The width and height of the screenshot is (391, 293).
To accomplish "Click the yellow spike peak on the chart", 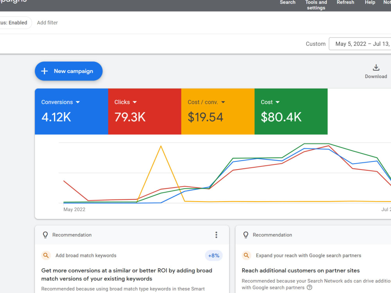I will click(161, 146).
